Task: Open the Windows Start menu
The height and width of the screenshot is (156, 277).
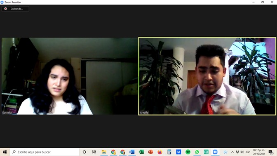Action: tap(5, 152)
